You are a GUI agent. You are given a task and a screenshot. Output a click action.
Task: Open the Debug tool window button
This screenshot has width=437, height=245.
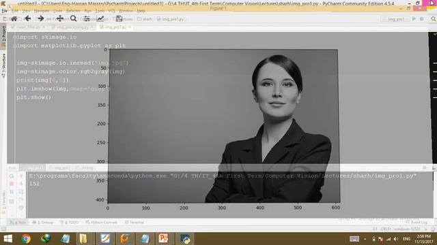click(42, 223)
